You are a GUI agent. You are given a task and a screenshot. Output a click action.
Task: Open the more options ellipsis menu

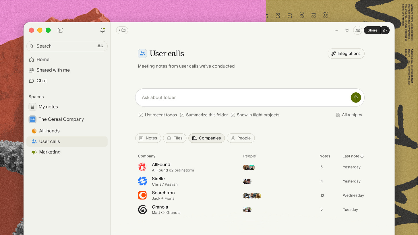(x=336, y=30)
